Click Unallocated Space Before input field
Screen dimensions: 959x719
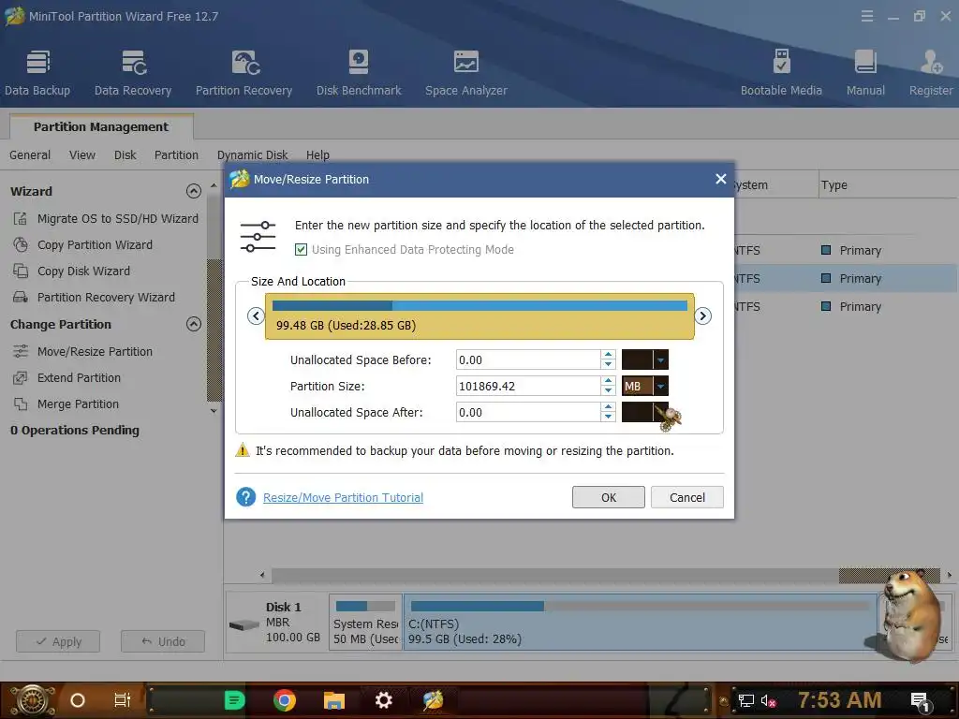click(528, 359)
